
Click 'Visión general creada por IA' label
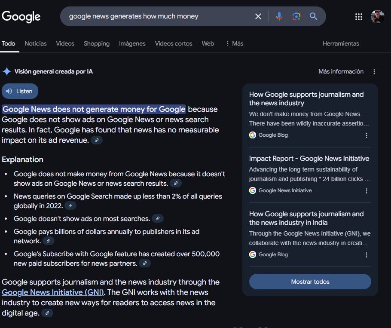tap(53, 72)
